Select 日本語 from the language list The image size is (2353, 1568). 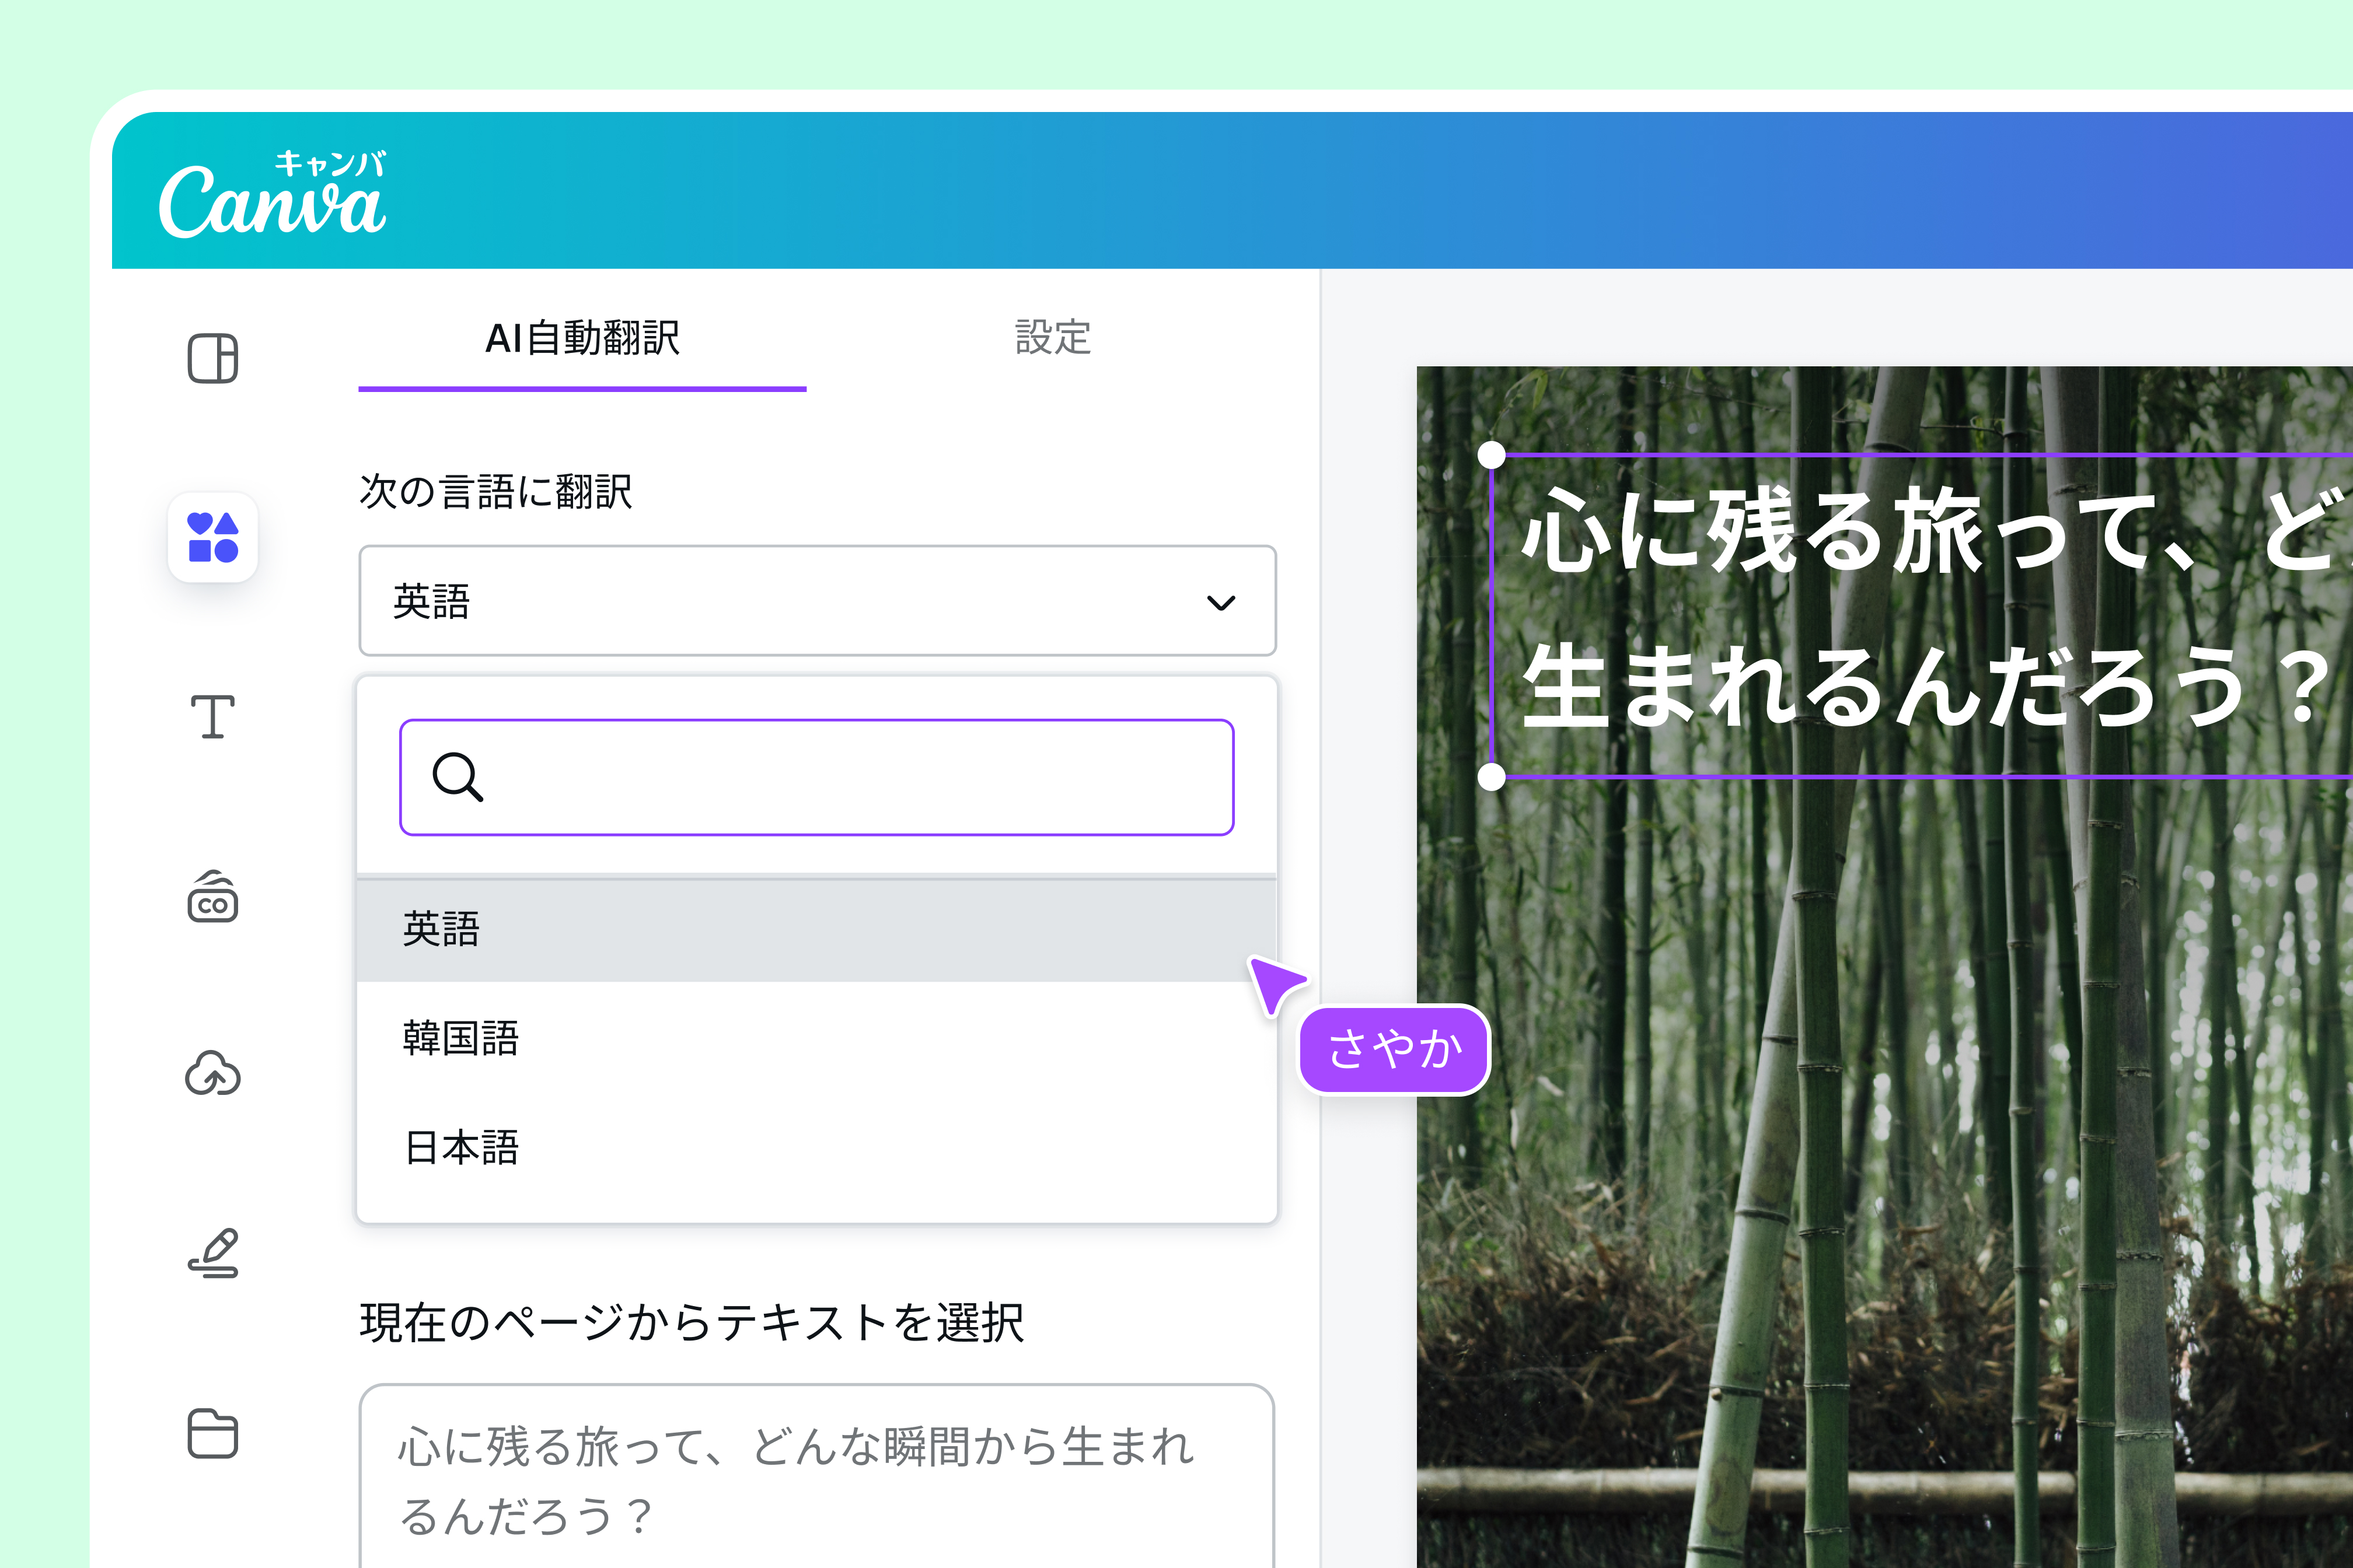(x=818, y=1147)
